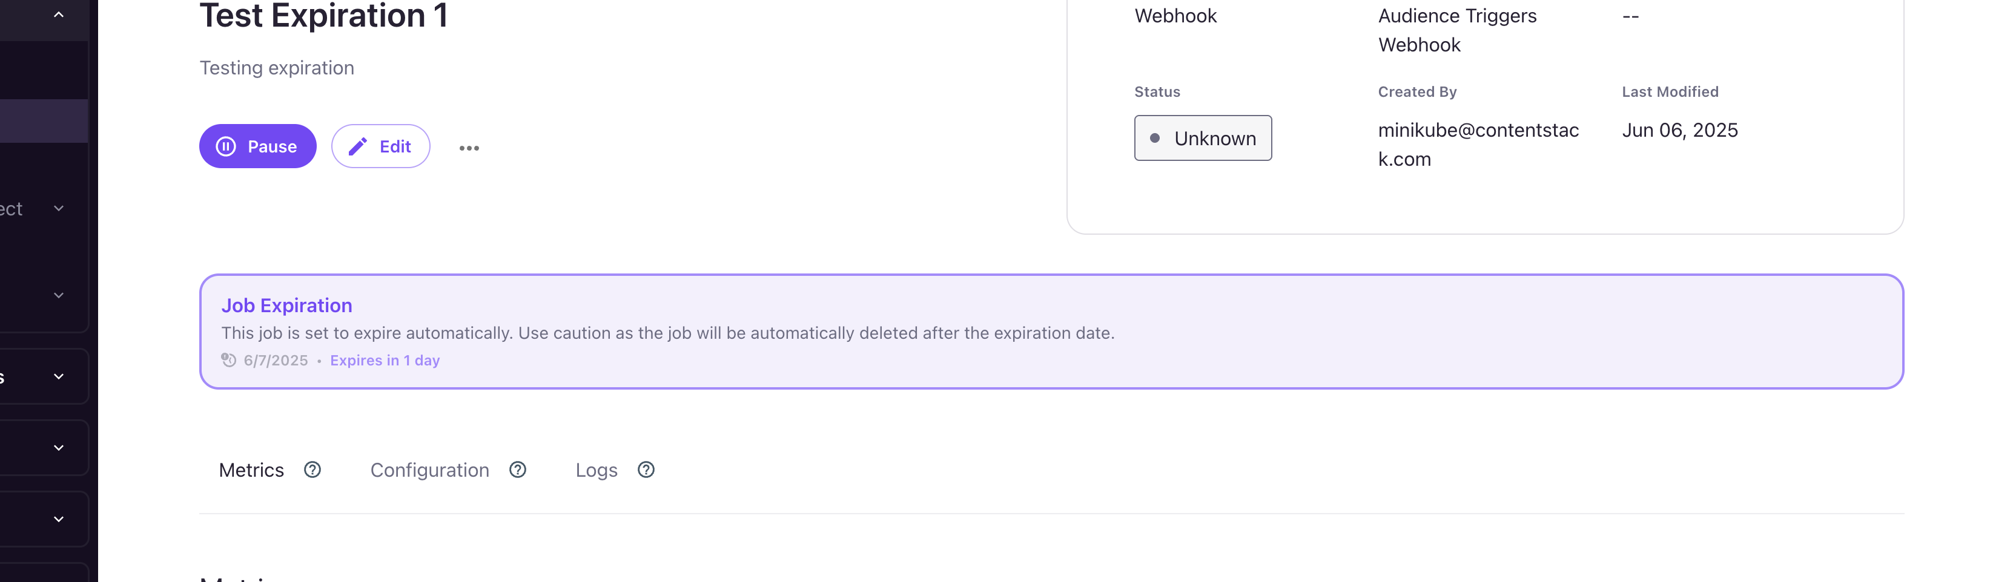Open the three-dot more actions menu

pyautogui.click(x=469, y=148)
